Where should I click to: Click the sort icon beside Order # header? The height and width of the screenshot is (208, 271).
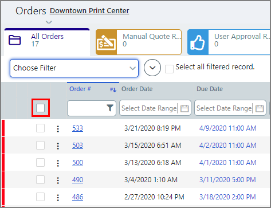tap(113, 89)
